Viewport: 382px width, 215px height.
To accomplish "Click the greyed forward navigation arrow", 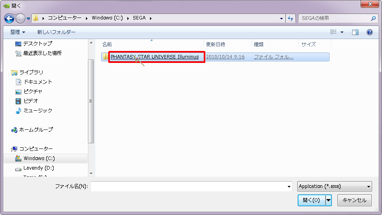I will [x=20, y=18].
